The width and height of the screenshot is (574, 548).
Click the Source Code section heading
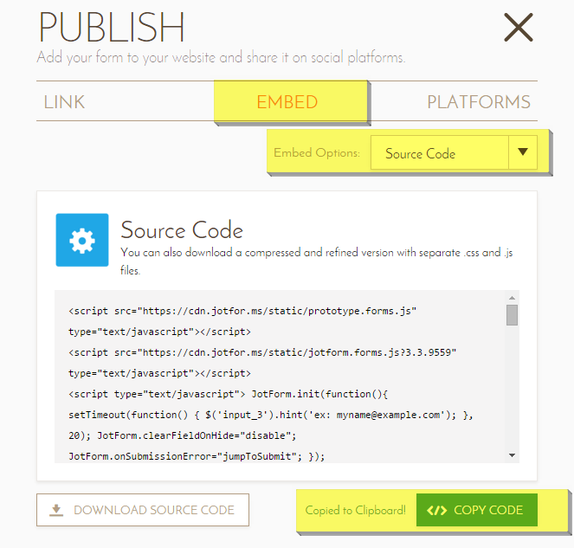tap(182, 230)
